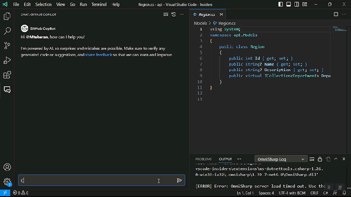Viewport: 351px width, 197px height.
Task: Open the View menu
Action: click(61, 4)
